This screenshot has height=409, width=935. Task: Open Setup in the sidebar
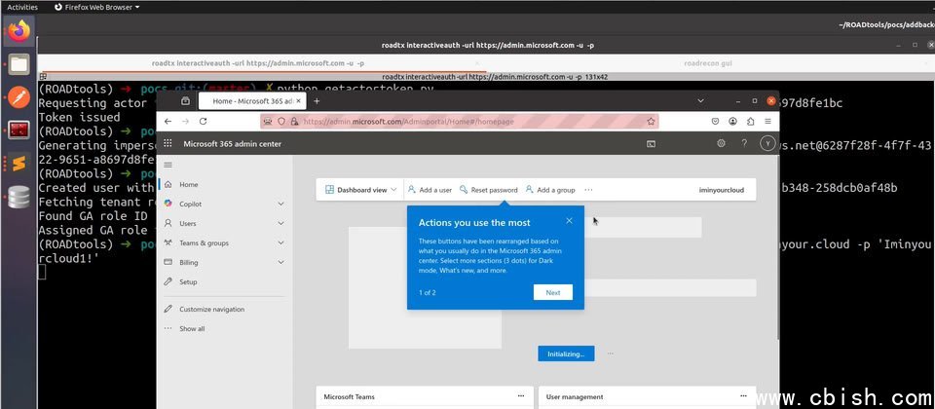click(188, 282)
